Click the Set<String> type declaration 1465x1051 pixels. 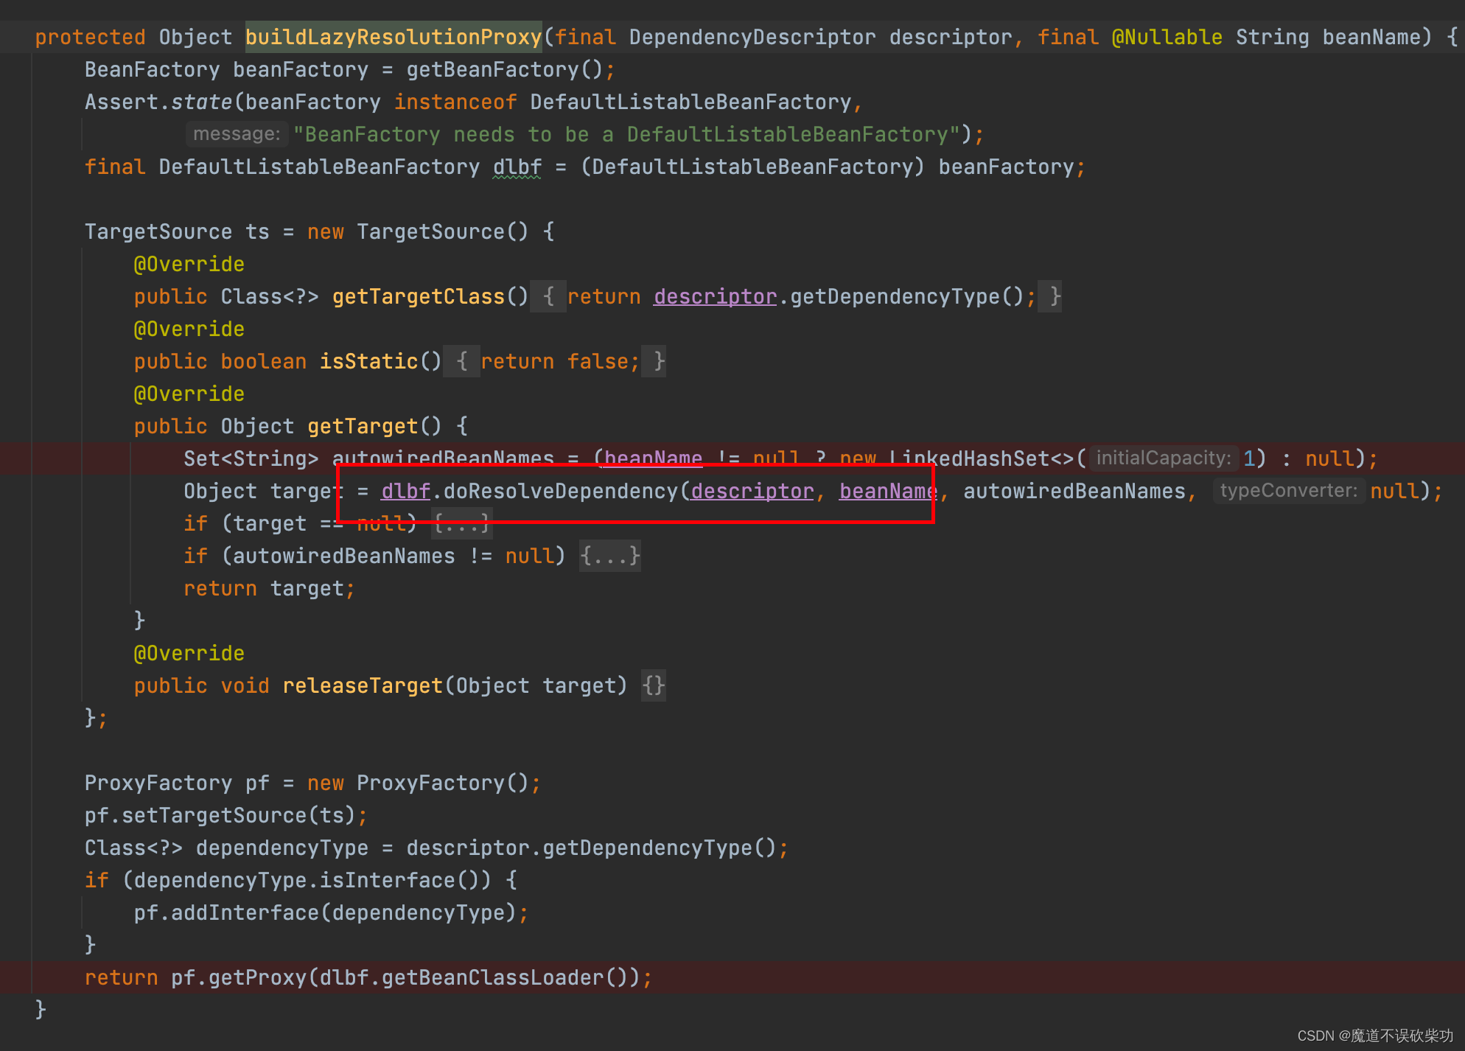251,458
